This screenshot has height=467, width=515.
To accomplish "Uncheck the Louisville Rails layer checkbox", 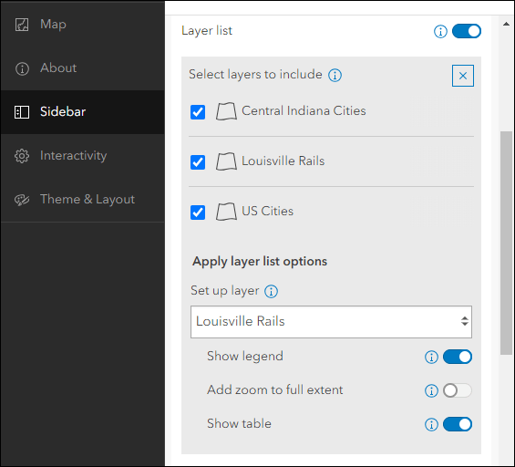I will (198, 162).
